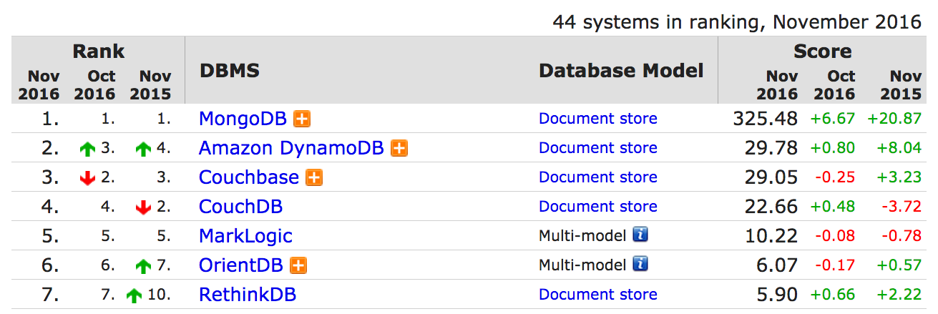The height and width of the screenshot is (314, 938).
Task: Open the CouchDB link
Action: pyautogui.click(x=240, y=207)
